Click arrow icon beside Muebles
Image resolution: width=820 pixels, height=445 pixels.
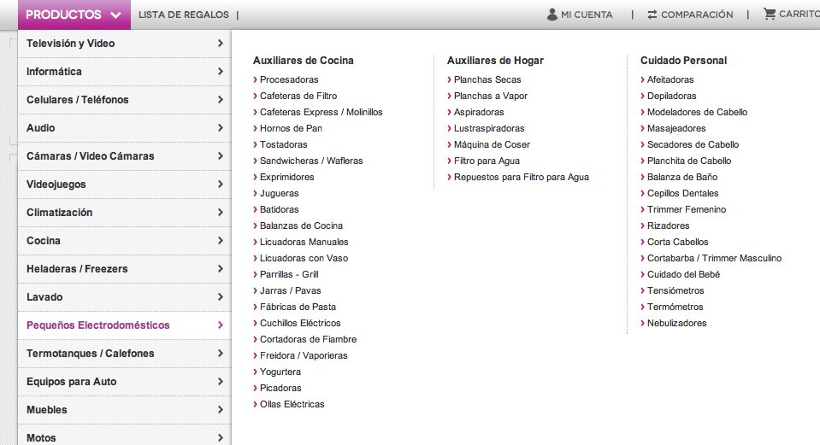pos(220,410)
